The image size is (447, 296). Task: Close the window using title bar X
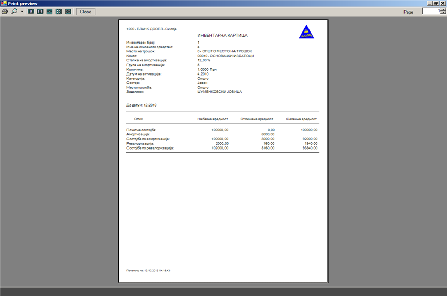tap(442, 3)
